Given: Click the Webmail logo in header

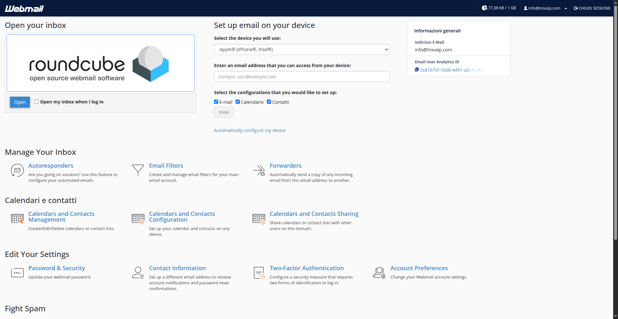Looking at the screenshot, I should click(x=24, y=8).
